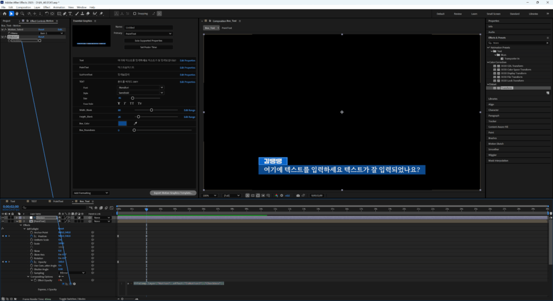Click the current time indicator in timeline
The height and width of the screenshot is (301, 553).
click(x=146, y=209)
